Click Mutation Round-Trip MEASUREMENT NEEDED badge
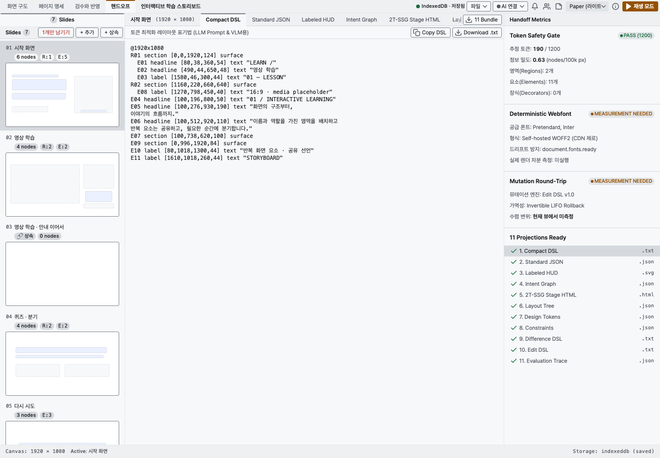660x458 pixels. 621,181
